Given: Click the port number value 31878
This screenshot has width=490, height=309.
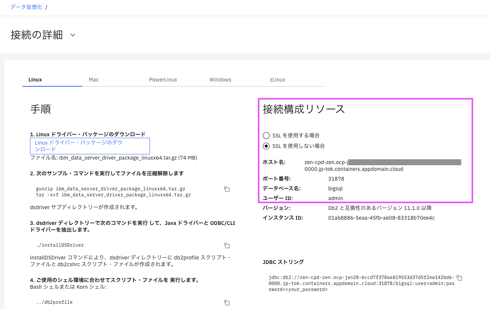Looking at the screenshot, I should coord(336,179).
